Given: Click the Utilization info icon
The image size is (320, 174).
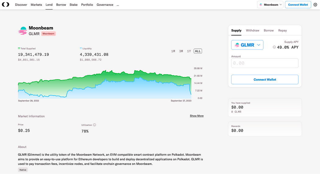Looking at the screenshot, I should click(x=94, y=125).
